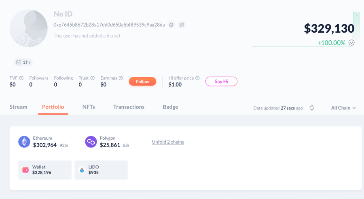Go to the Transactions tab
This screenshot has width=364, height=199.
129,107
